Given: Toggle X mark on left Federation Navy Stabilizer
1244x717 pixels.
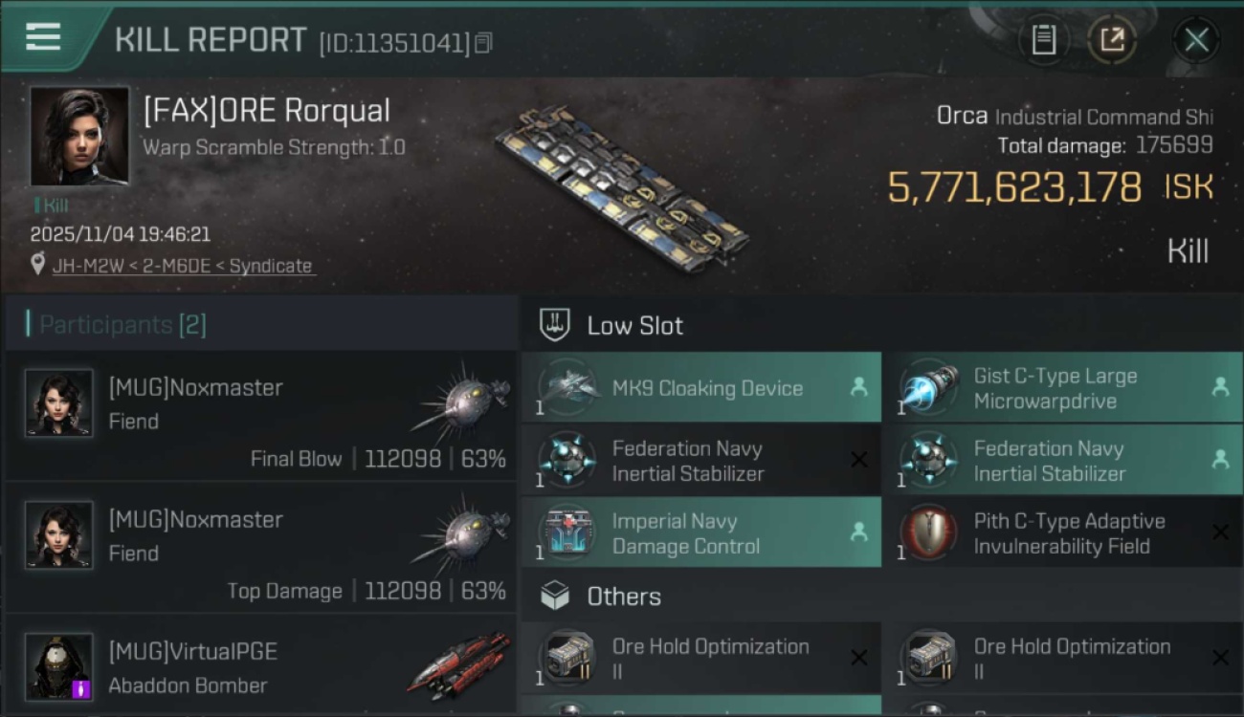Looking at the screenshot, I should point(858,460).
